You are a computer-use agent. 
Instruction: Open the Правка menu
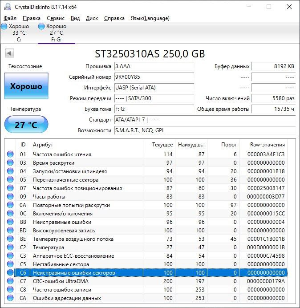point(32,18)
